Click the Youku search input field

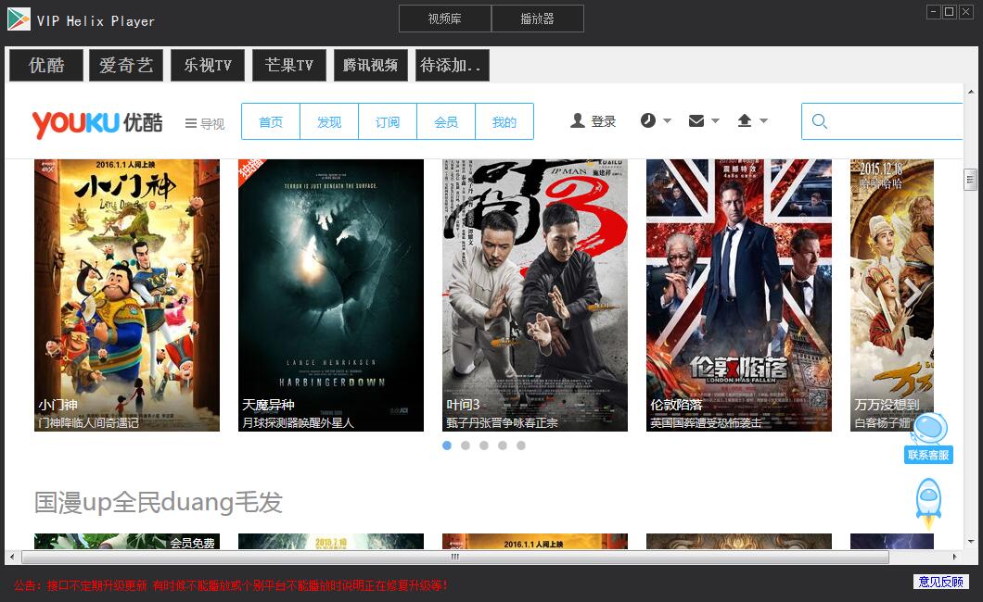click(882, 121)
